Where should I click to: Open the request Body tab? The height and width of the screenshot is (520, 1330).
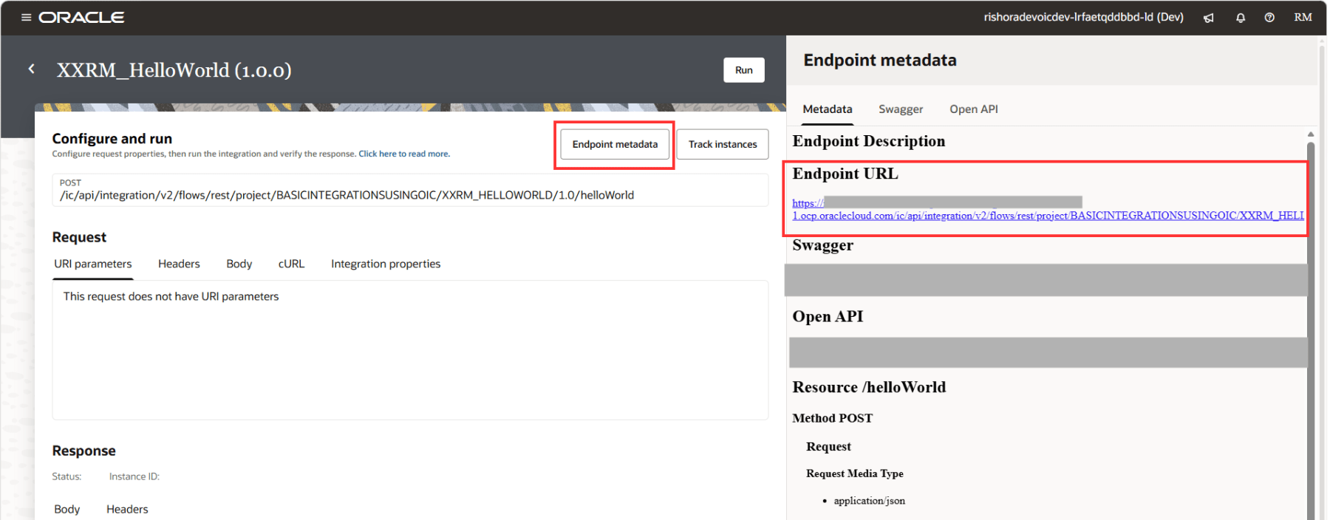point(239,264)
